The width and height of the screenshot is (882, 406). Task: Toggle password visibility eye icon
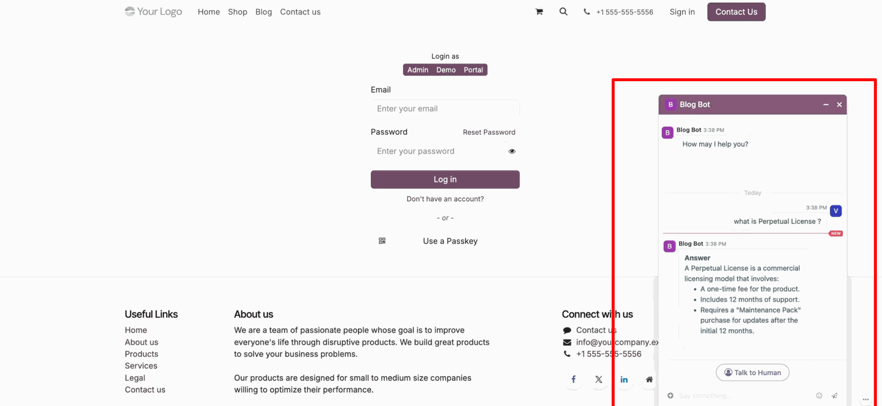point(512,151)
